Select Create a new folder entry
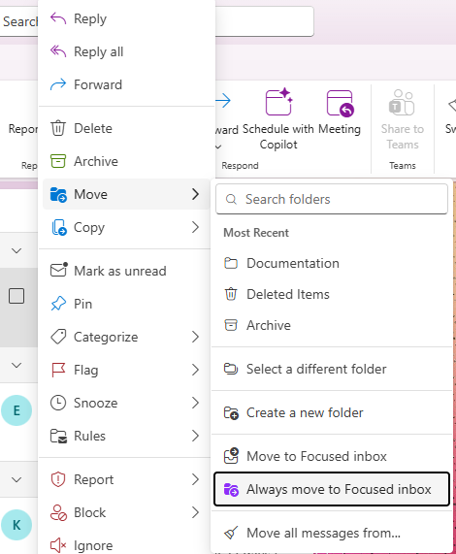 coord(332,412)
